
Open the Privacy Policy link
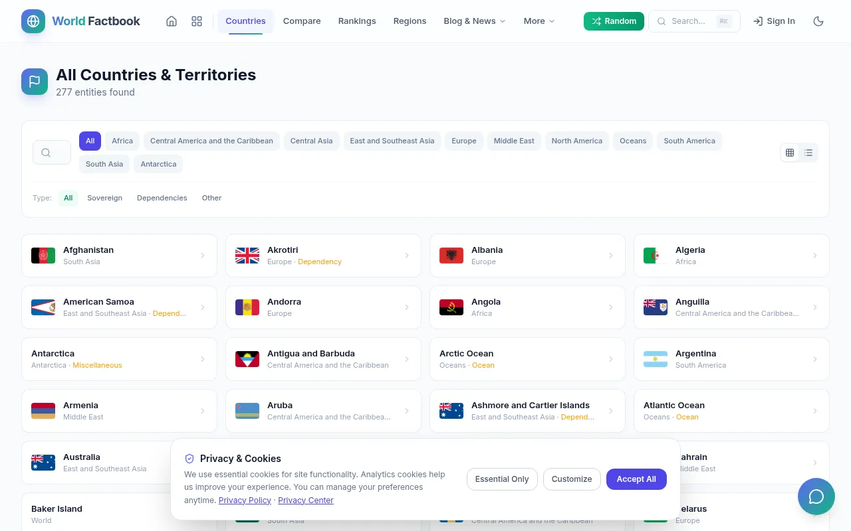(245, 500)
